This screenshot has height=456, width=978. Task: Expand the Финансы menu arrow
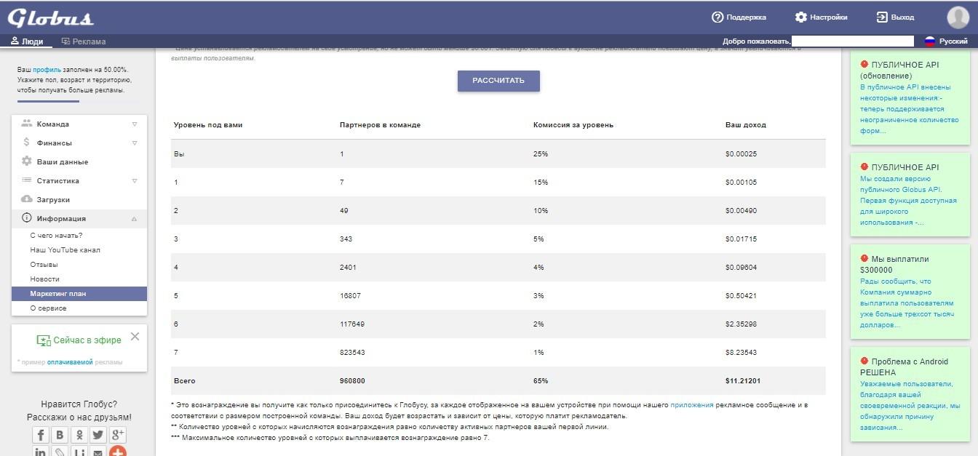click(135, 143)
